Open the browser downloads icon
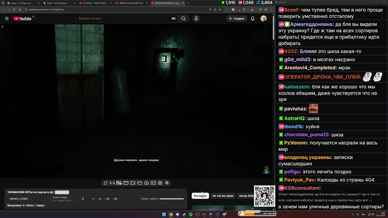 pyautogui.click(x=252, y=9)
